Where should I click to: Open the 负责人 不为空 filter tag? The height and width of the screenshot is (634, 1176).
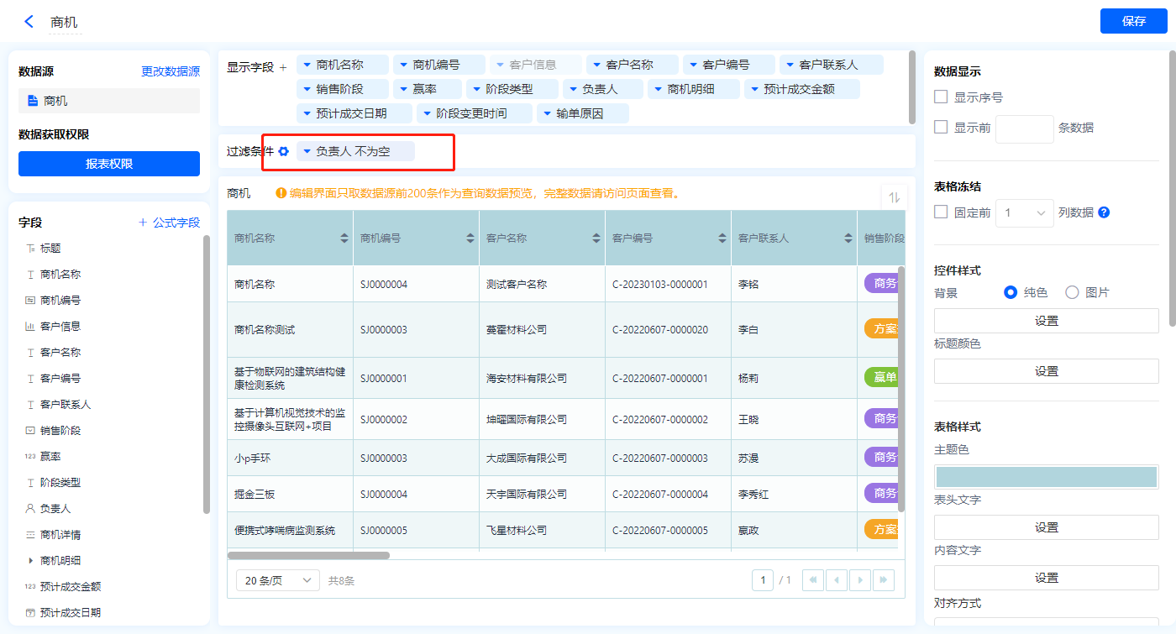pyautogui.click(x=354, y=151)
